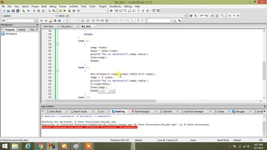Screen dimensions: 267x150
Task: Click the red Process terminated log line
Action: coord(89,127)
